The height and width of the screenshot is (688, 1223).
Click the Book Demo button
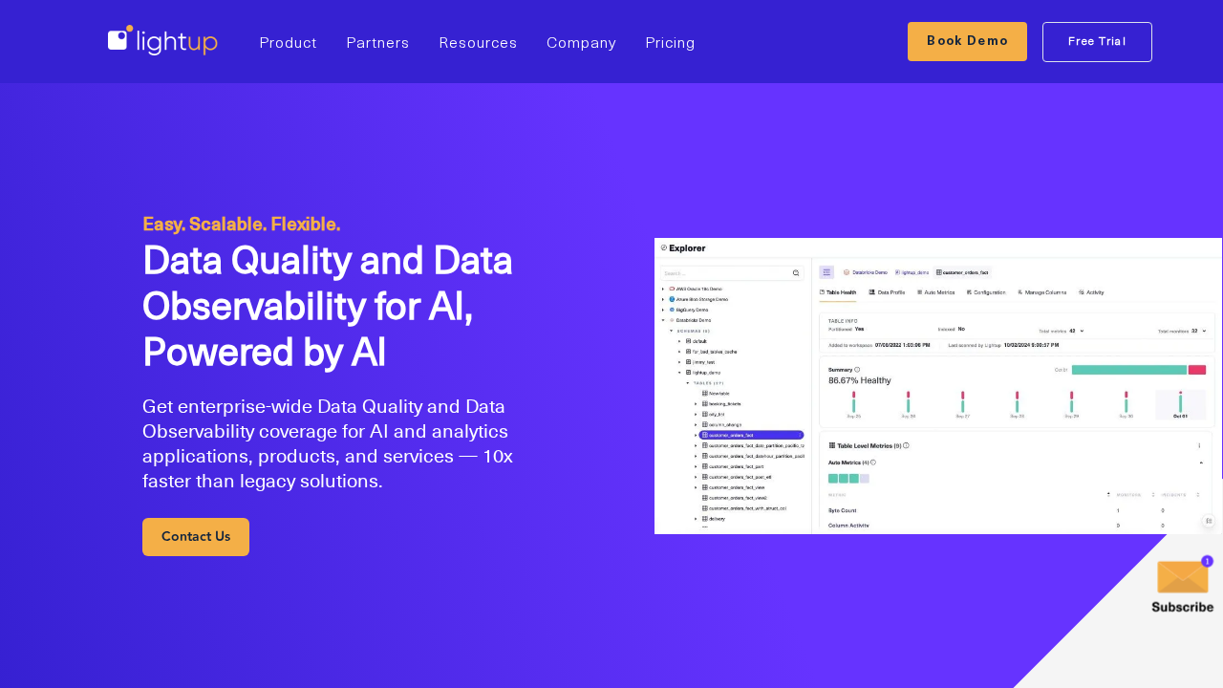click(x=967, y=41)
